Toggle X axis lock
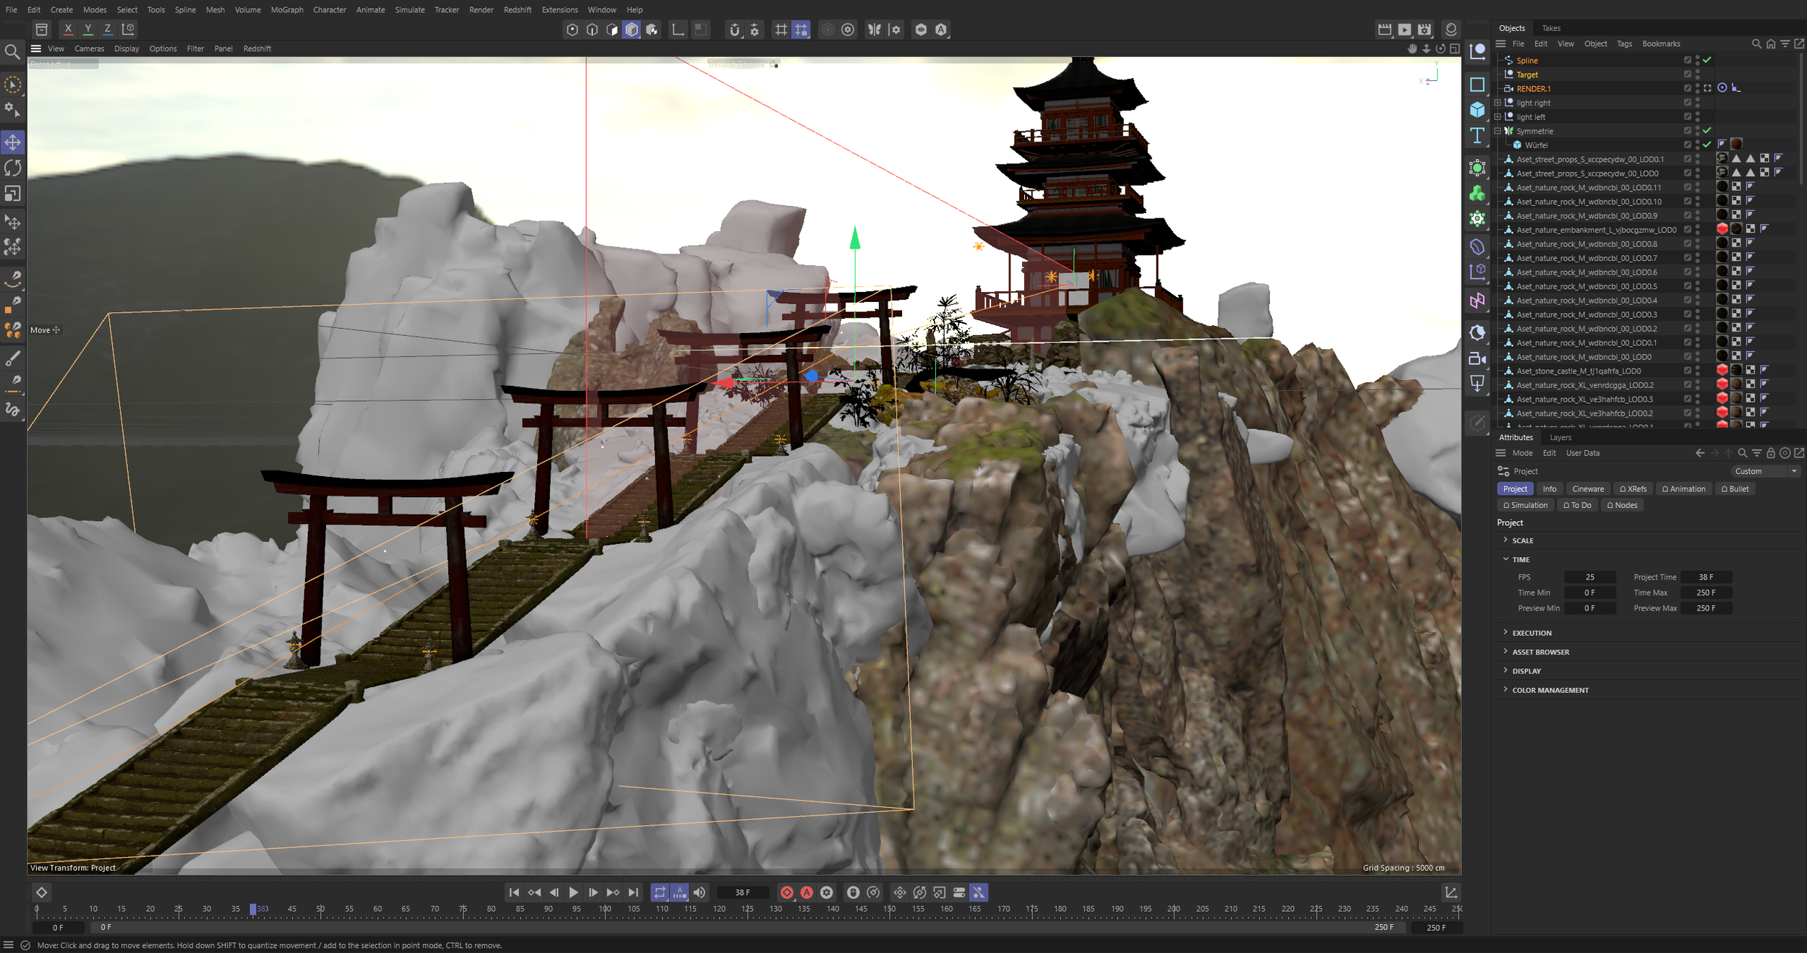1807x953 pixels. coord(68,29)
